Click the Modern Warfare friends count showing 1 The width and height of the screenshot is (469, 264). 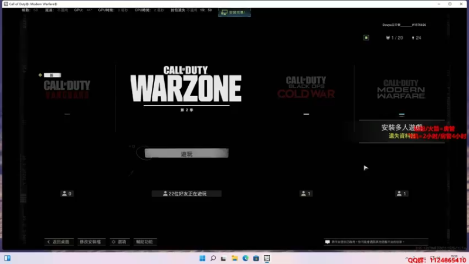tap(401, 194)
